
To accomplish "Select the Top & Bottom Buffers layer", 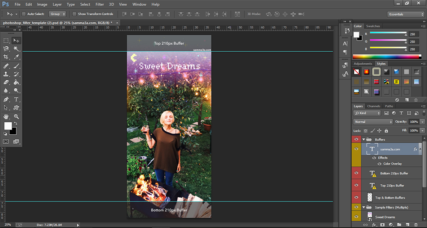I will click(390, 198).
